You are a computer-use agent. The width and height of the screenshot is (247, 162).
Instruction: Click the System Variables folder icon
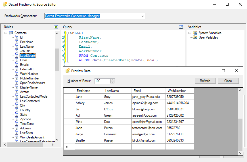(195, 33)
